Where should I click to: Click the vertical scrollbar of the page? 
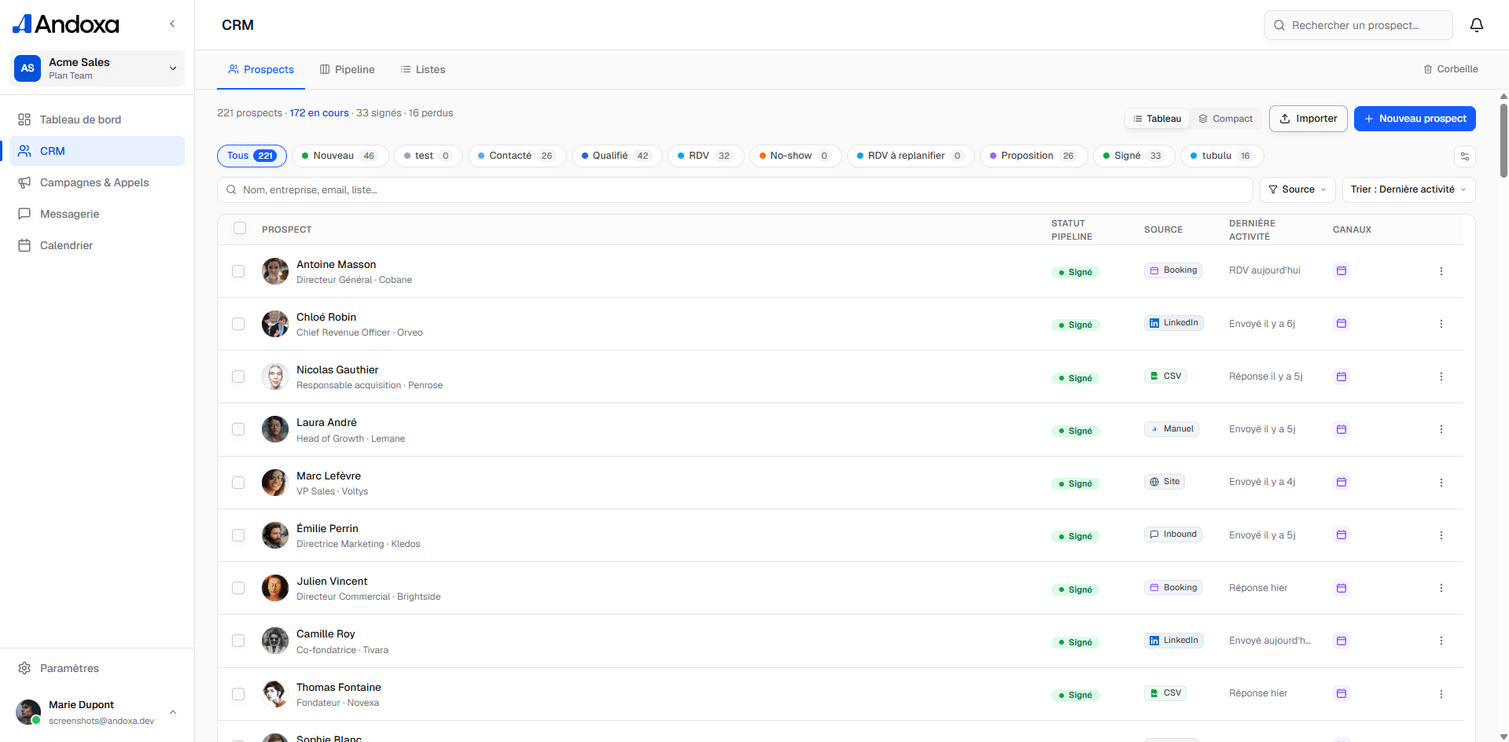tap(1503, 141)
